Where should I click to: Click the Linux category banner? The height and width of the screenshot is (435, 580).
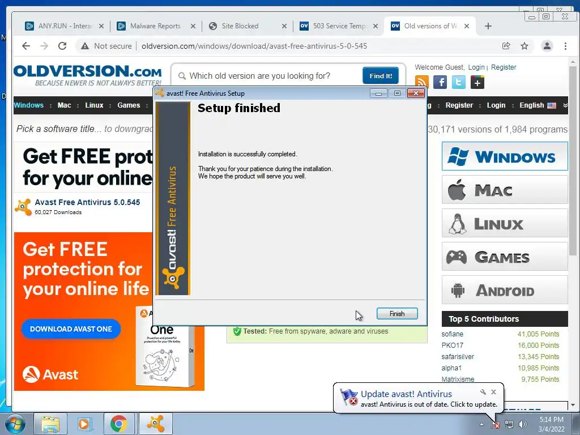click(505, 223)
